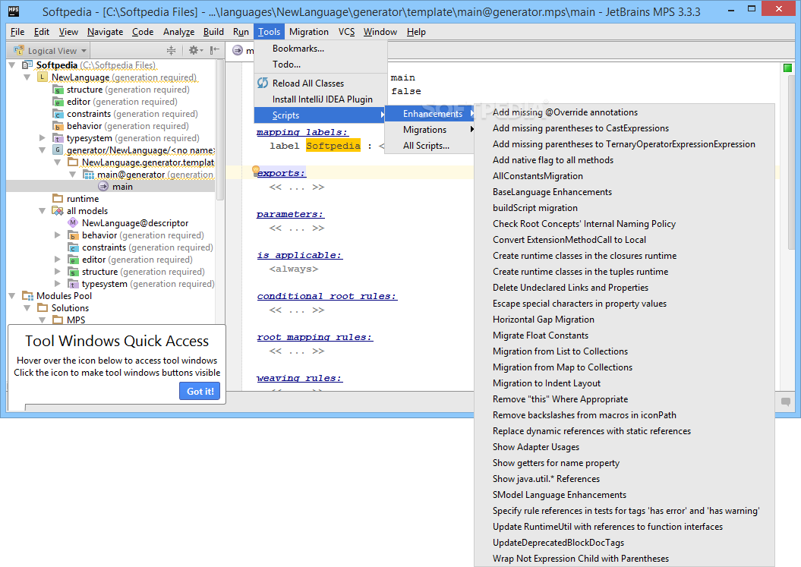Click the main@generator model icon

[88, 175]
